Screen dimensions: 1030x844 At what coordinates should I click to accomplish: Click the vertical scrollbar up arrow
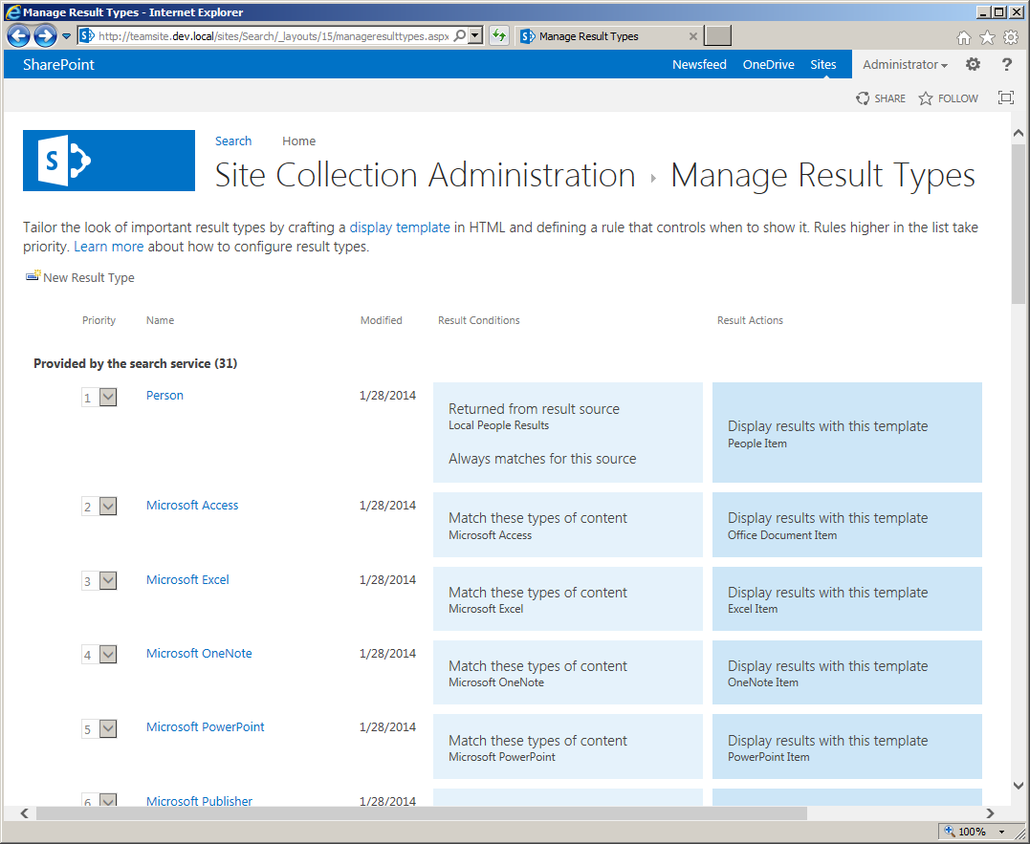click(x=1019, y=133)
